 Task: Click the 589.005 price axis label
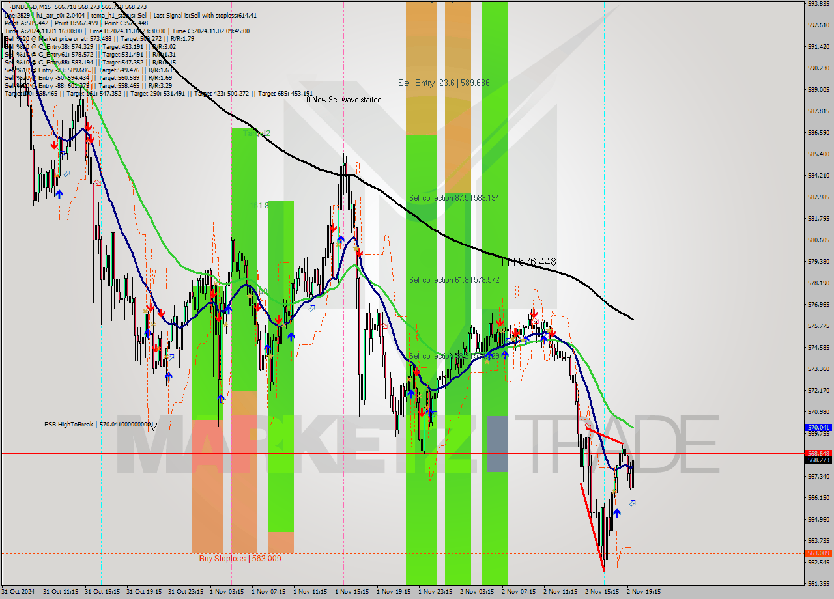pyautogui.click(x=818, y=89)
